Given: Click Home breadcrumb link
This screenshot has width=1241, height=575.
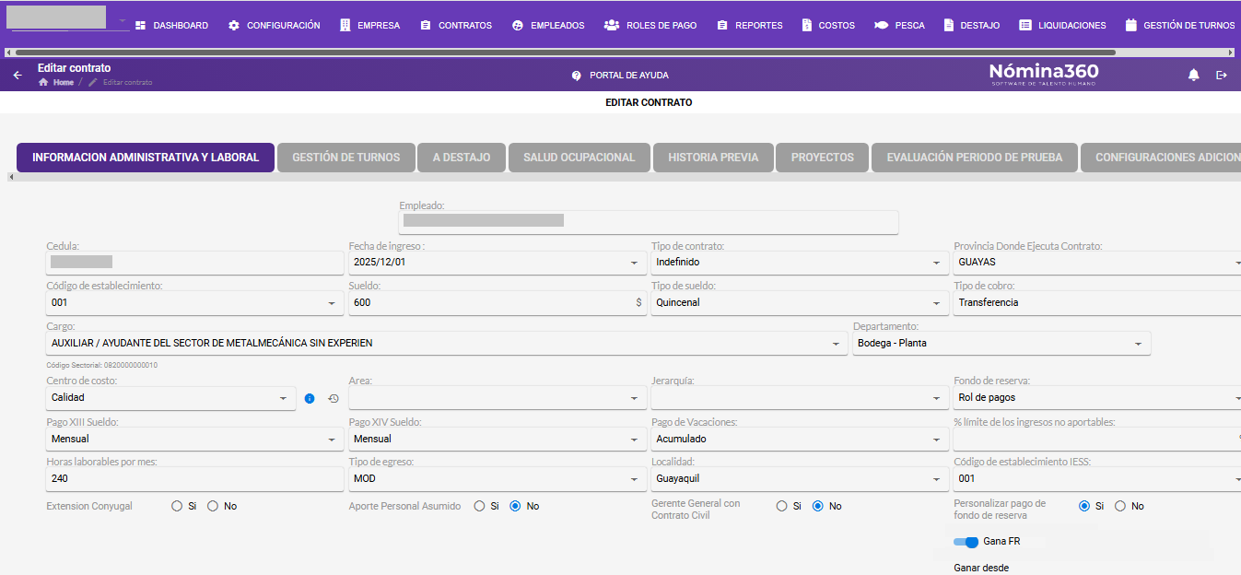Looking at the screenshot, I should tap(64, 82).
